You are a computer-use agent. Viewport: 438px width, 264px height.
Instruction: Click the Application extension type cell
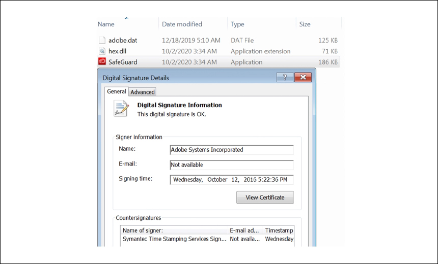[x=260, y=51]
